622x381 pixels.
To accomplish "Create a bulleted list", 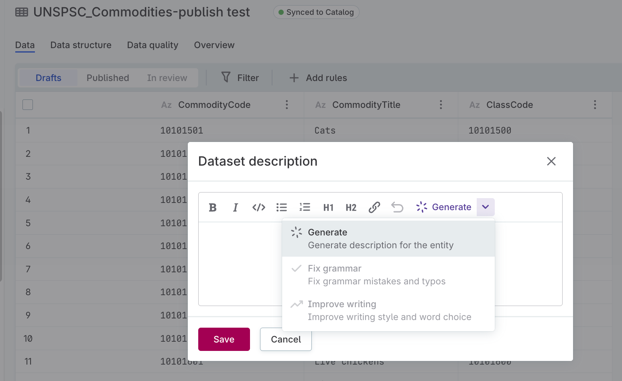I will (x=282, y=207).
